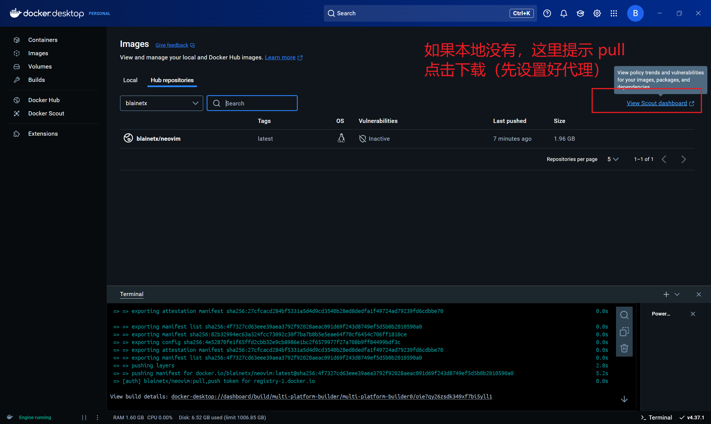This screenshot has width=711, height=424.
Task: Open the apps grid menu icon
Action: [614, 13]
